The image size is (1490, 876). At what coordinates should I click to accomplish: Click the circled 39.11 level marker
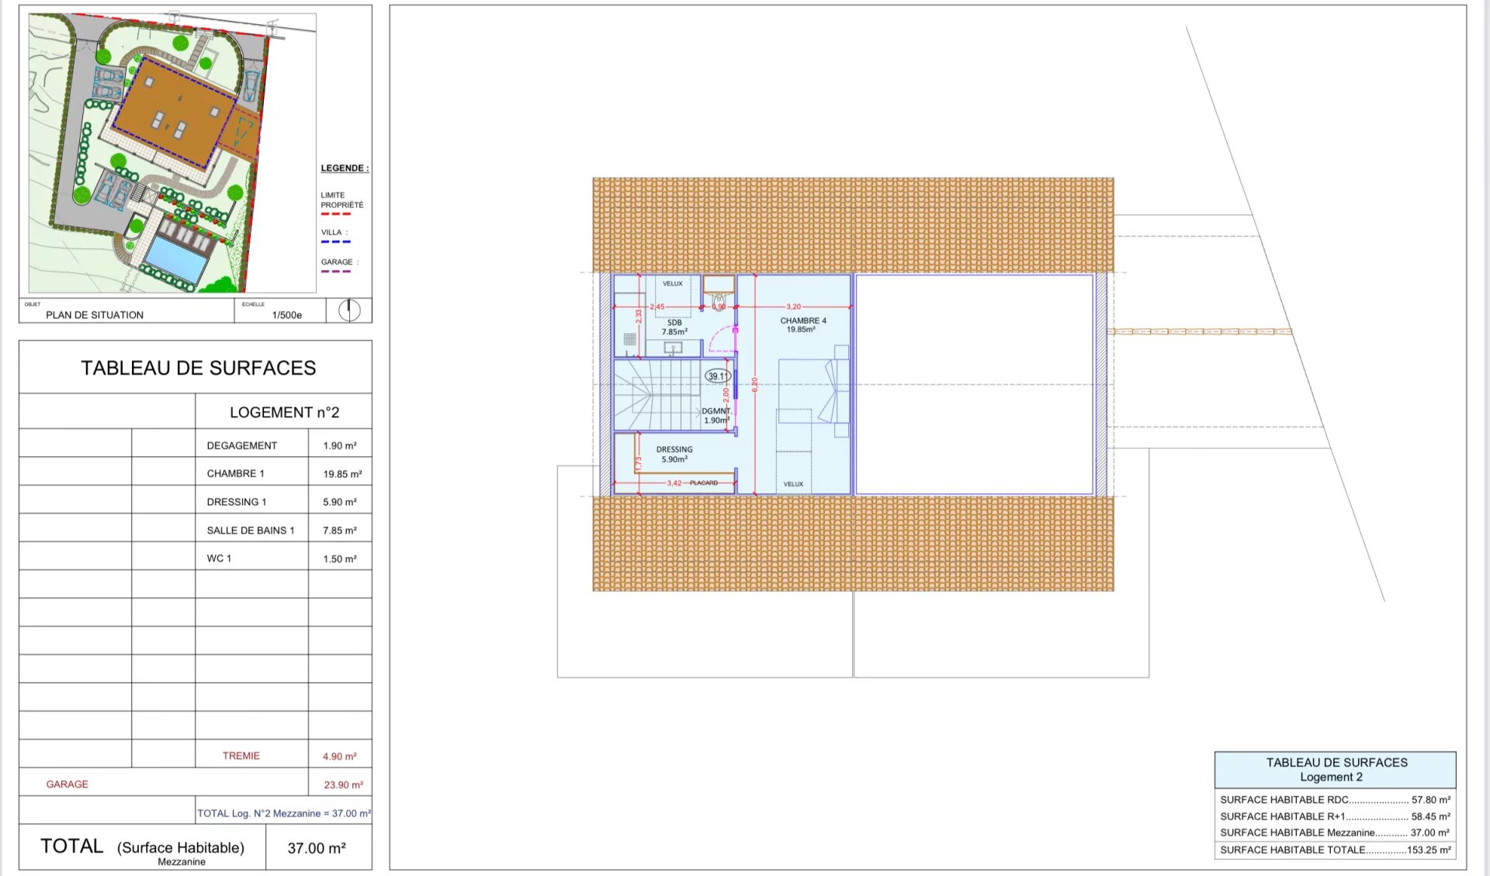pos(717,376)
